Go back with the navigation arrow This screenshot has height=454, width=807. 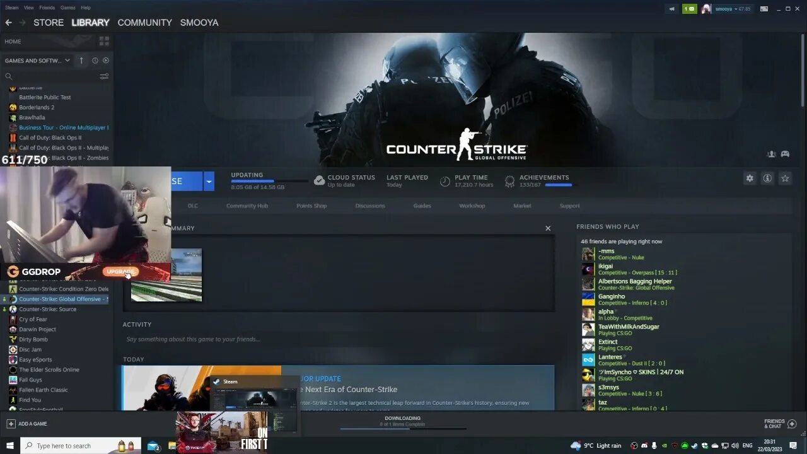tap(8, 23)
